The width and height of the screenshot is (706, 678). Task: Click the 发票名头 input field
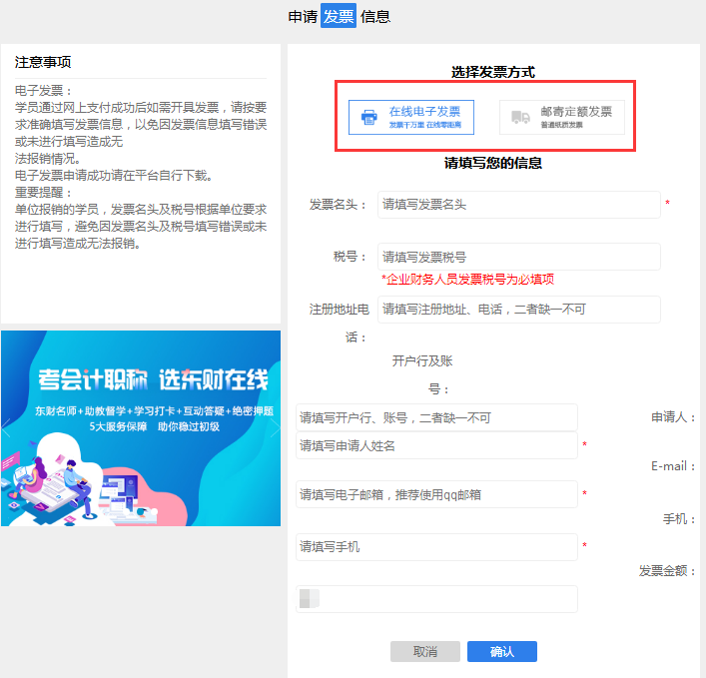pos(518,205)
